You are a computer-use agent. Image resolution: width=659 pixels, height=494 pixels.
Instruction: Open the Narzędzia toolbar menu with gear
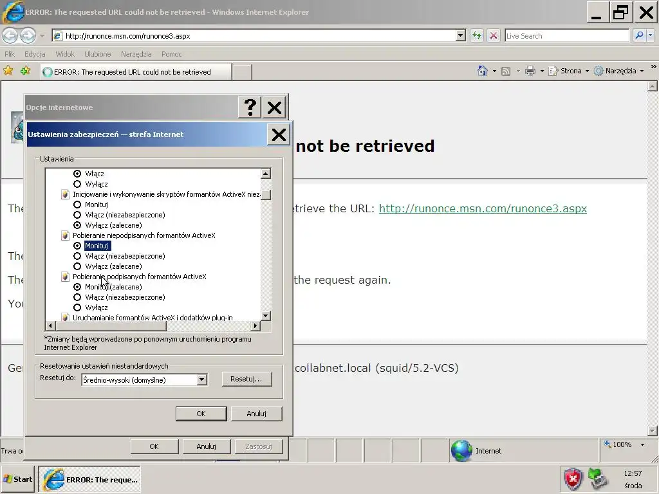[x=618, y=71]
